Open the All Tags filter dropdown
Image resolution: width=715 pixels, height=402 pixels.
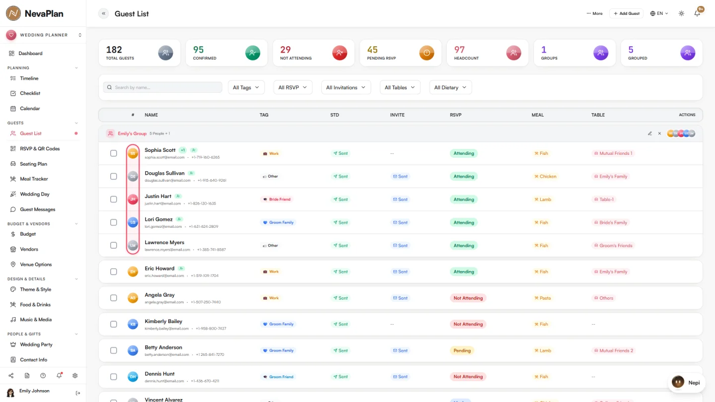246,87
